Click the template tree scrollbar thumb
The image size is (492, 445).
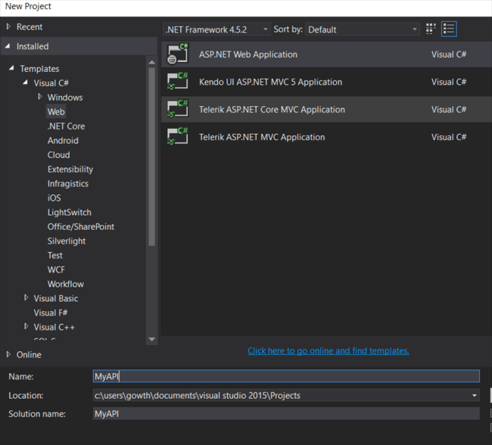pyautogui.click(x=152, y=157)
